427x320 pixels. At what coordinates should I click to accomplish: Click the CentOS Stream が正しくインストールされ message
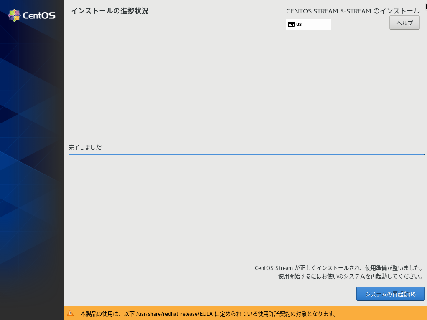pyautogui.click(x=338, y=268)
